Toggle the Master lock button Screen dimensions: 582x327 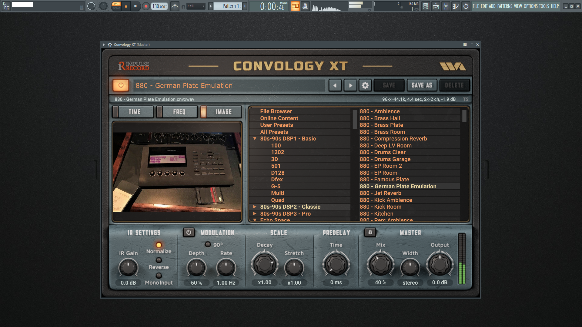pyautogui.click(x=370, y=233)
